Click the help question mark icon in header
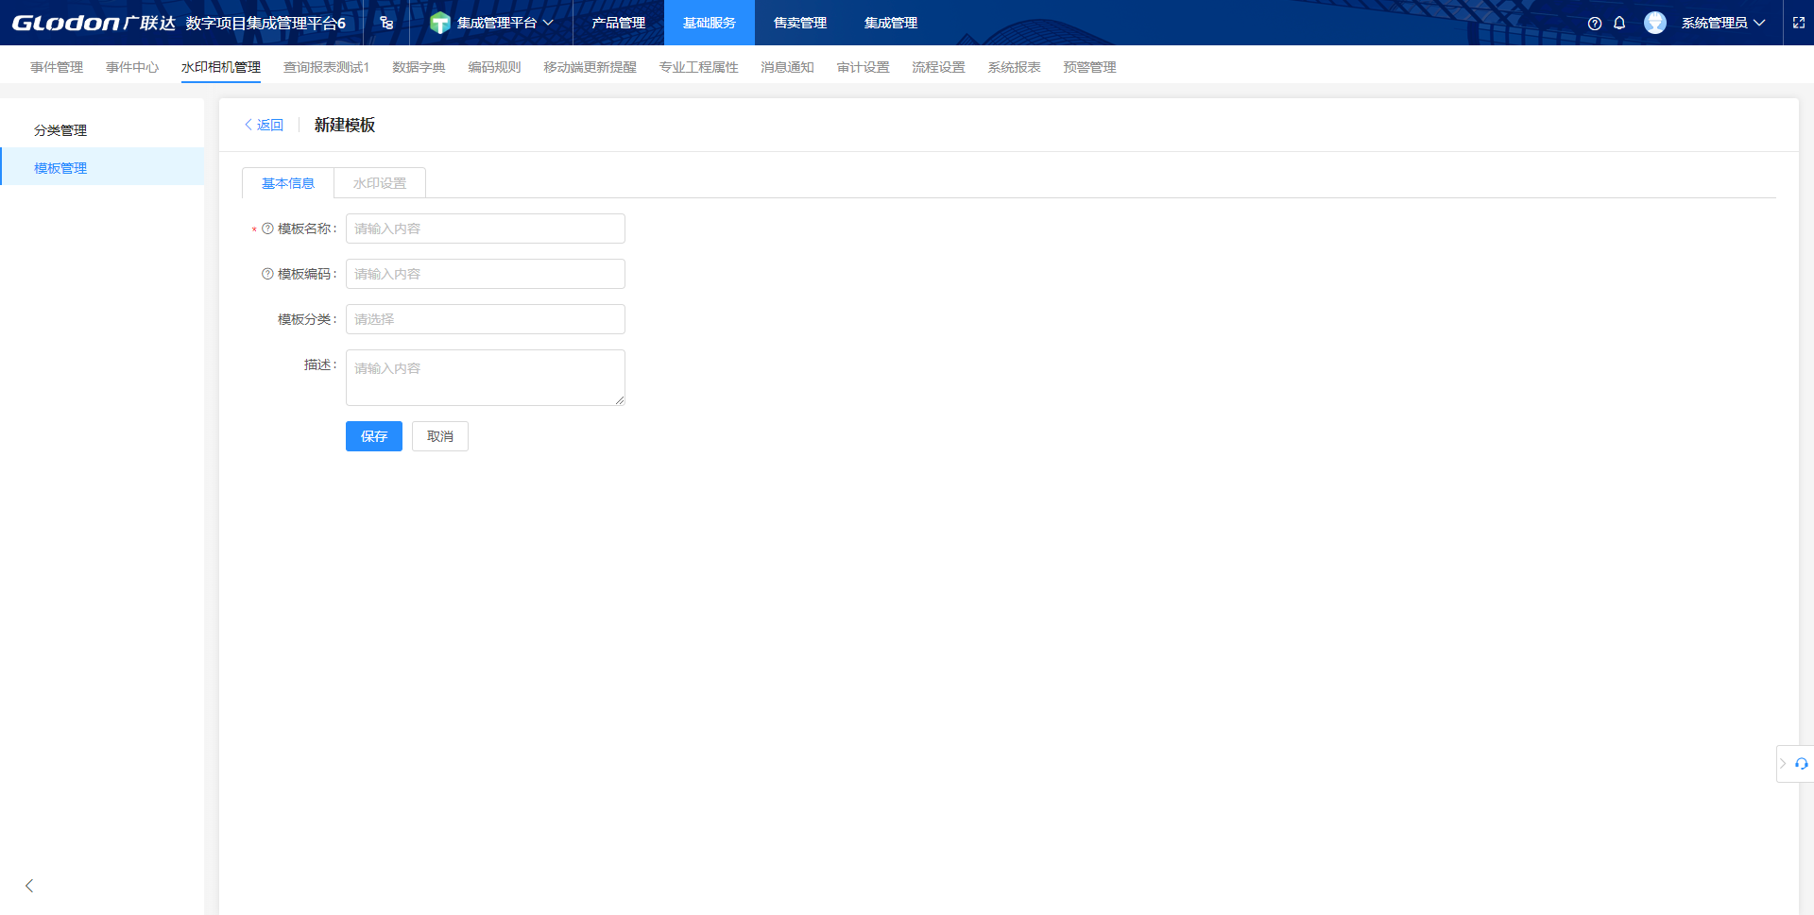This screenshot has width=1814, height=915. click(x=1595, y=24)
